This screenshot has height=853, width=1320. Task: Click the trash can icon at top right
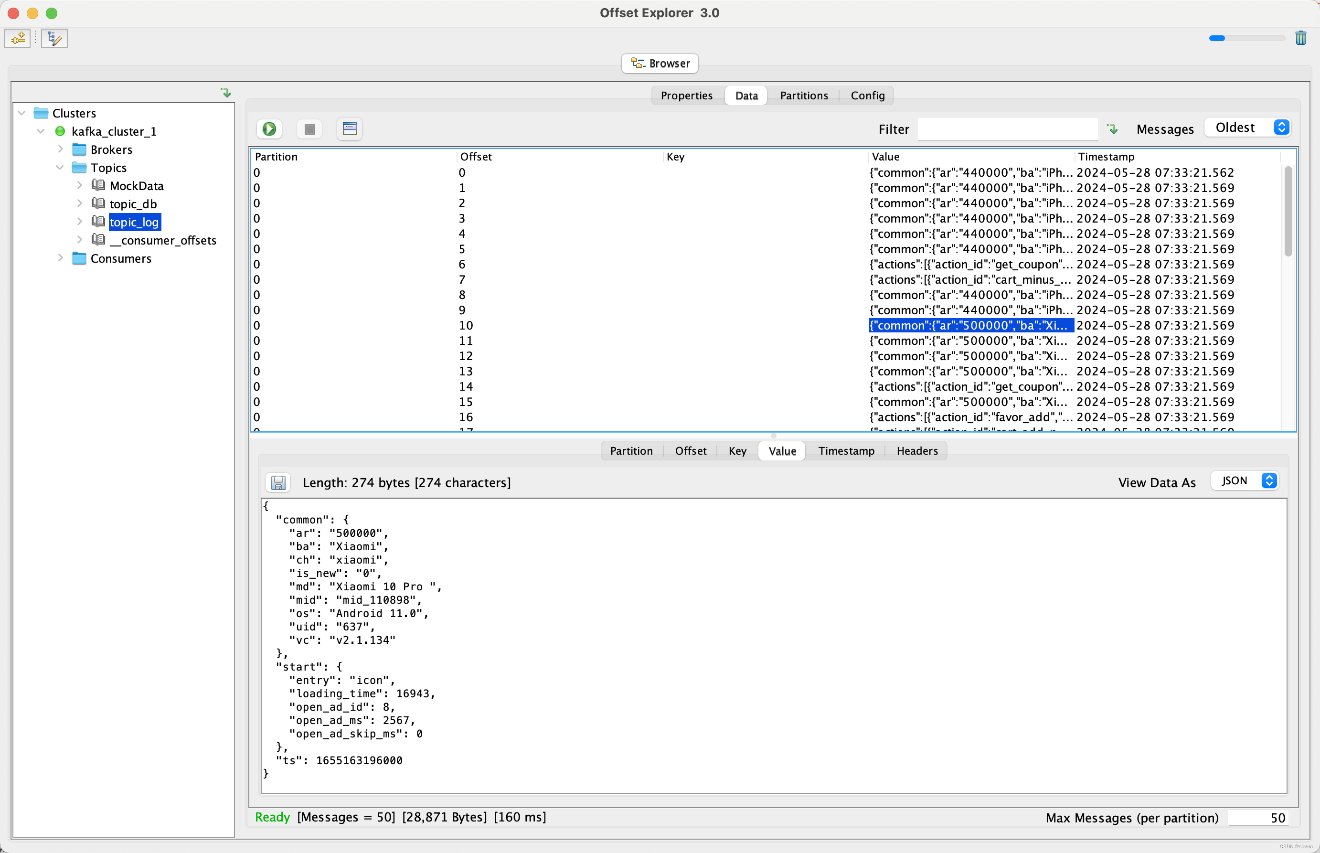click(x=1300, y=38)
